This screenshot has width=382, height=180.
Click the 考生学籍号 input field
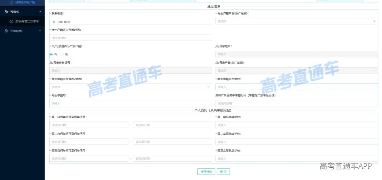tap(131, 103)
